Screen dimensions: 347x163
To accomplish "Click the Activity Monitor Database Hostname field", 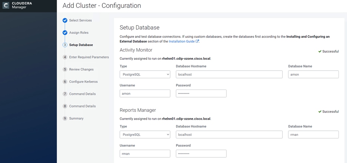I will [229, 75].
